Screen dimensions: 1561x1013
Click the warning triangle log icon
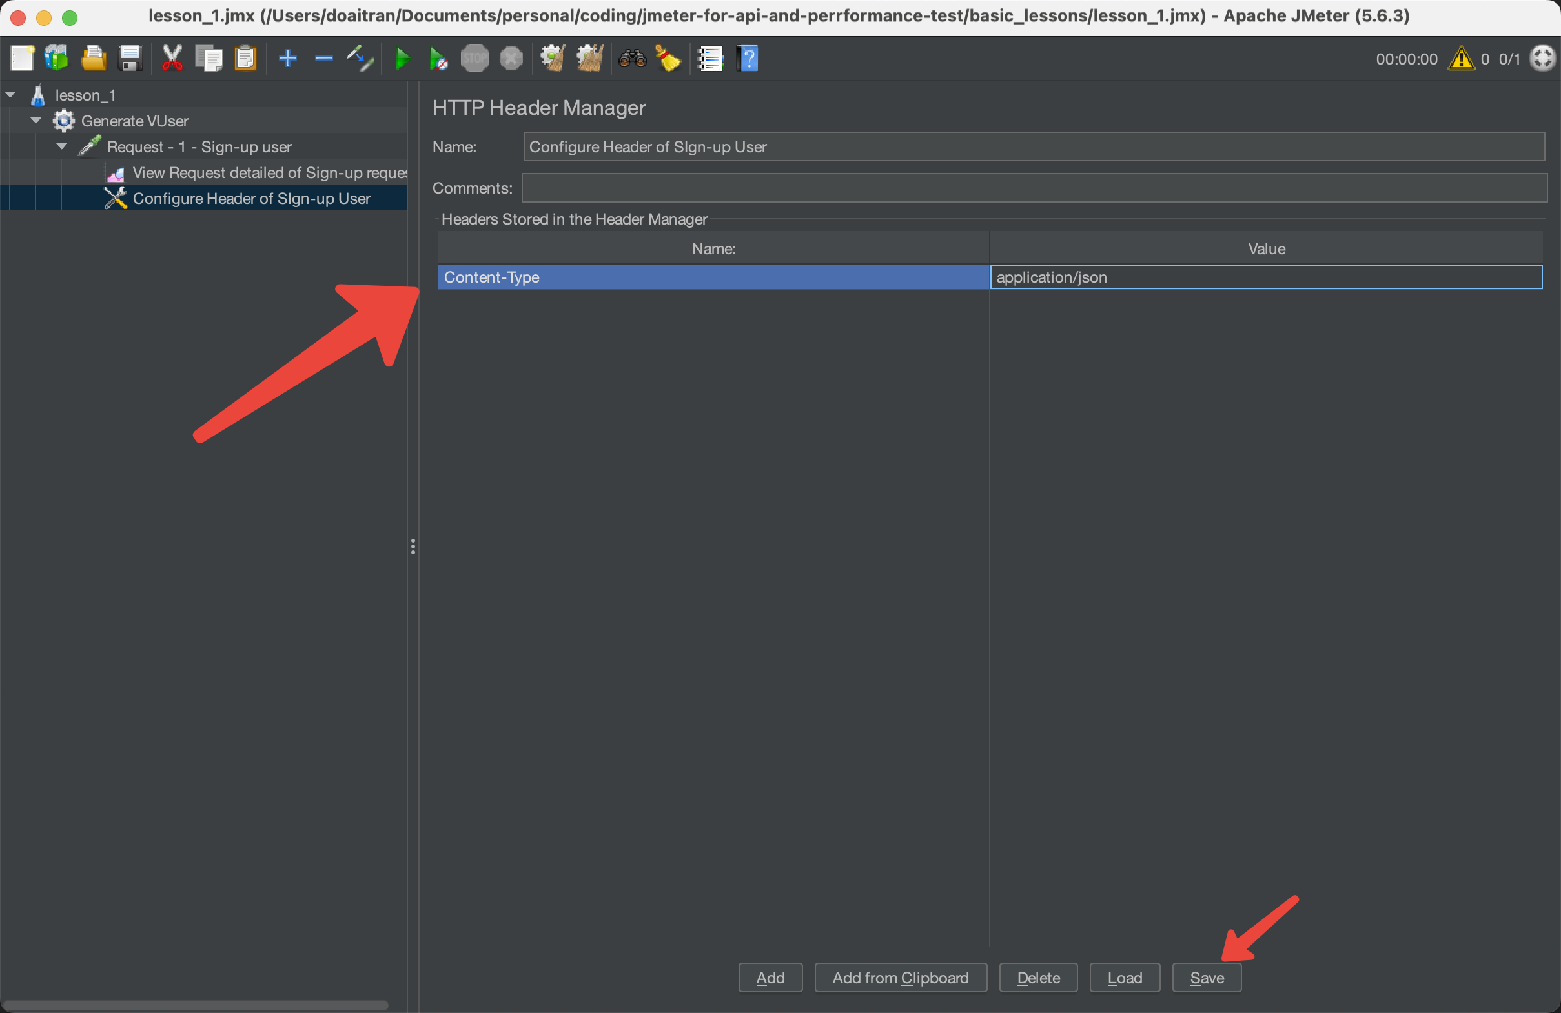(1462, 59)
